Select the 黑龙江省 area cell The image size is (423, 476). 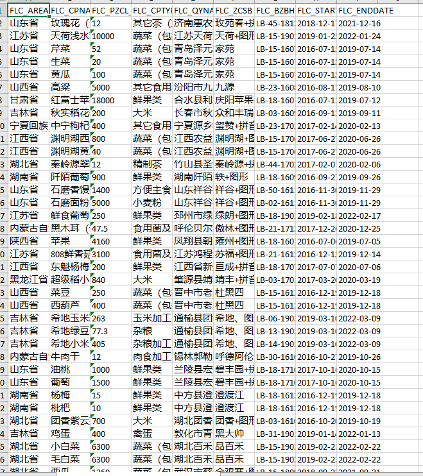coord(28,280)
